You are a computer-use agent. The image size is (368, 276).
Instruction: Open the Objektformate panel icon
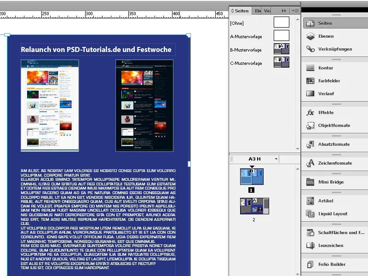click(310, 125)
